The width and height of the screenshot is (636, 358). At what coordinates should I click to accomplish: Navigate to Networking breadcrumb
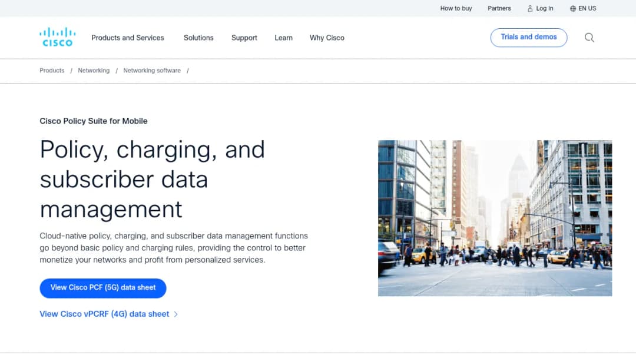tap(94, 71)
